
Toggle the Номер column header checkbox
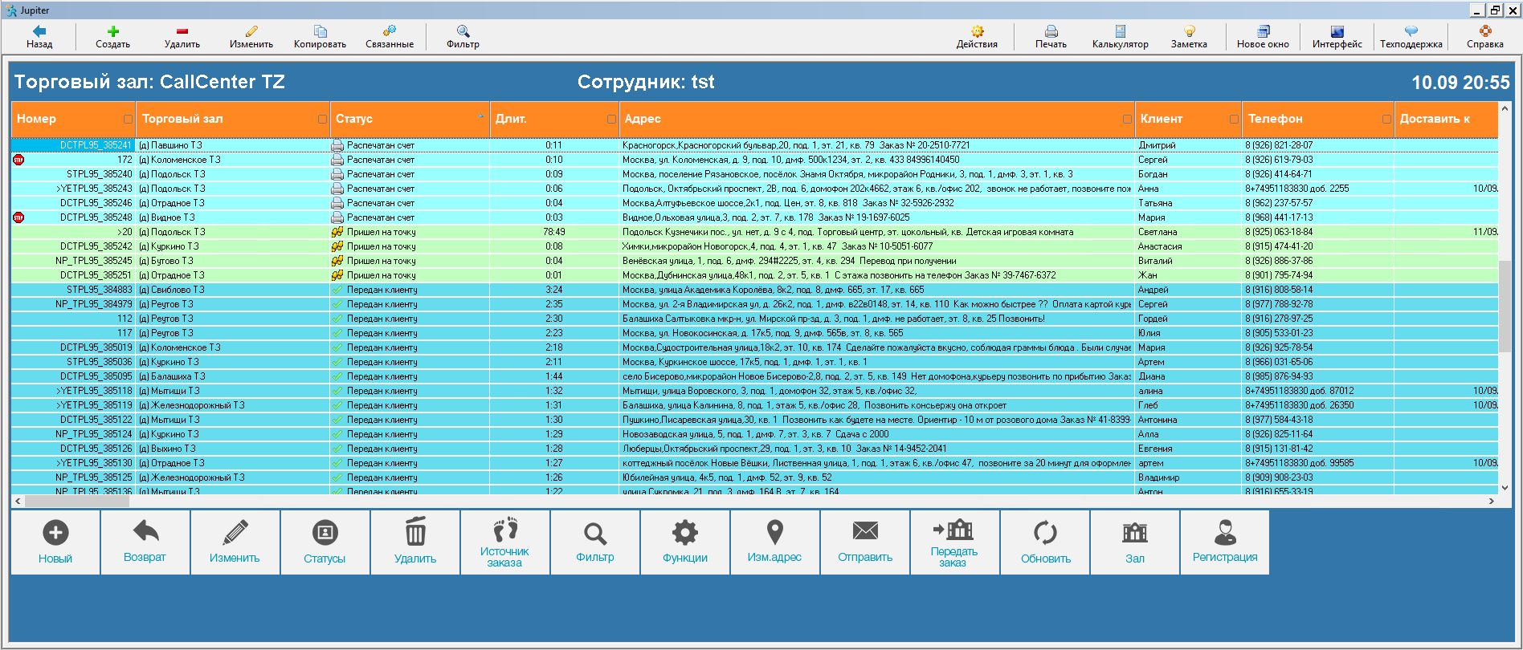point(128,119)
